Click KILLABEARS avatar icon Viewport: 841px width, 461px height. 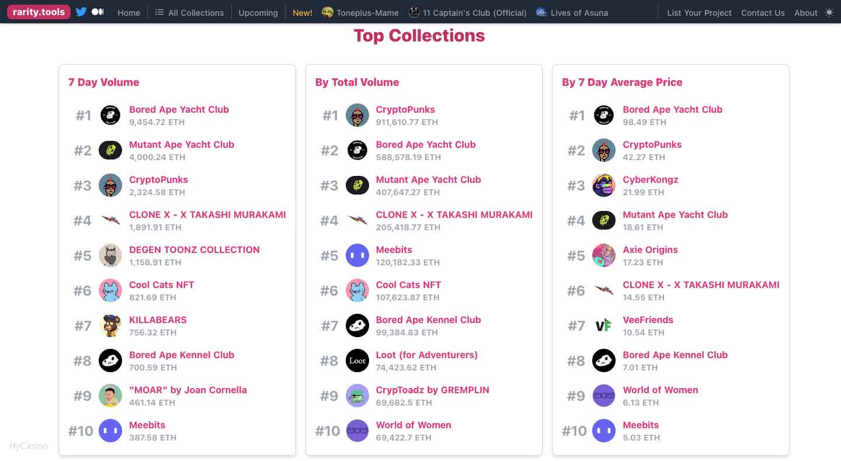coord(110,325)
